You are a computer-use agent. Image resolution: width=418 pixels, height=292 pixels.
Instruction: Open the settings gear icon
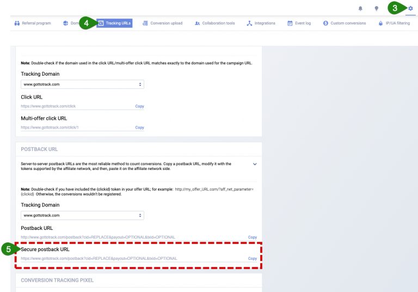410,8
